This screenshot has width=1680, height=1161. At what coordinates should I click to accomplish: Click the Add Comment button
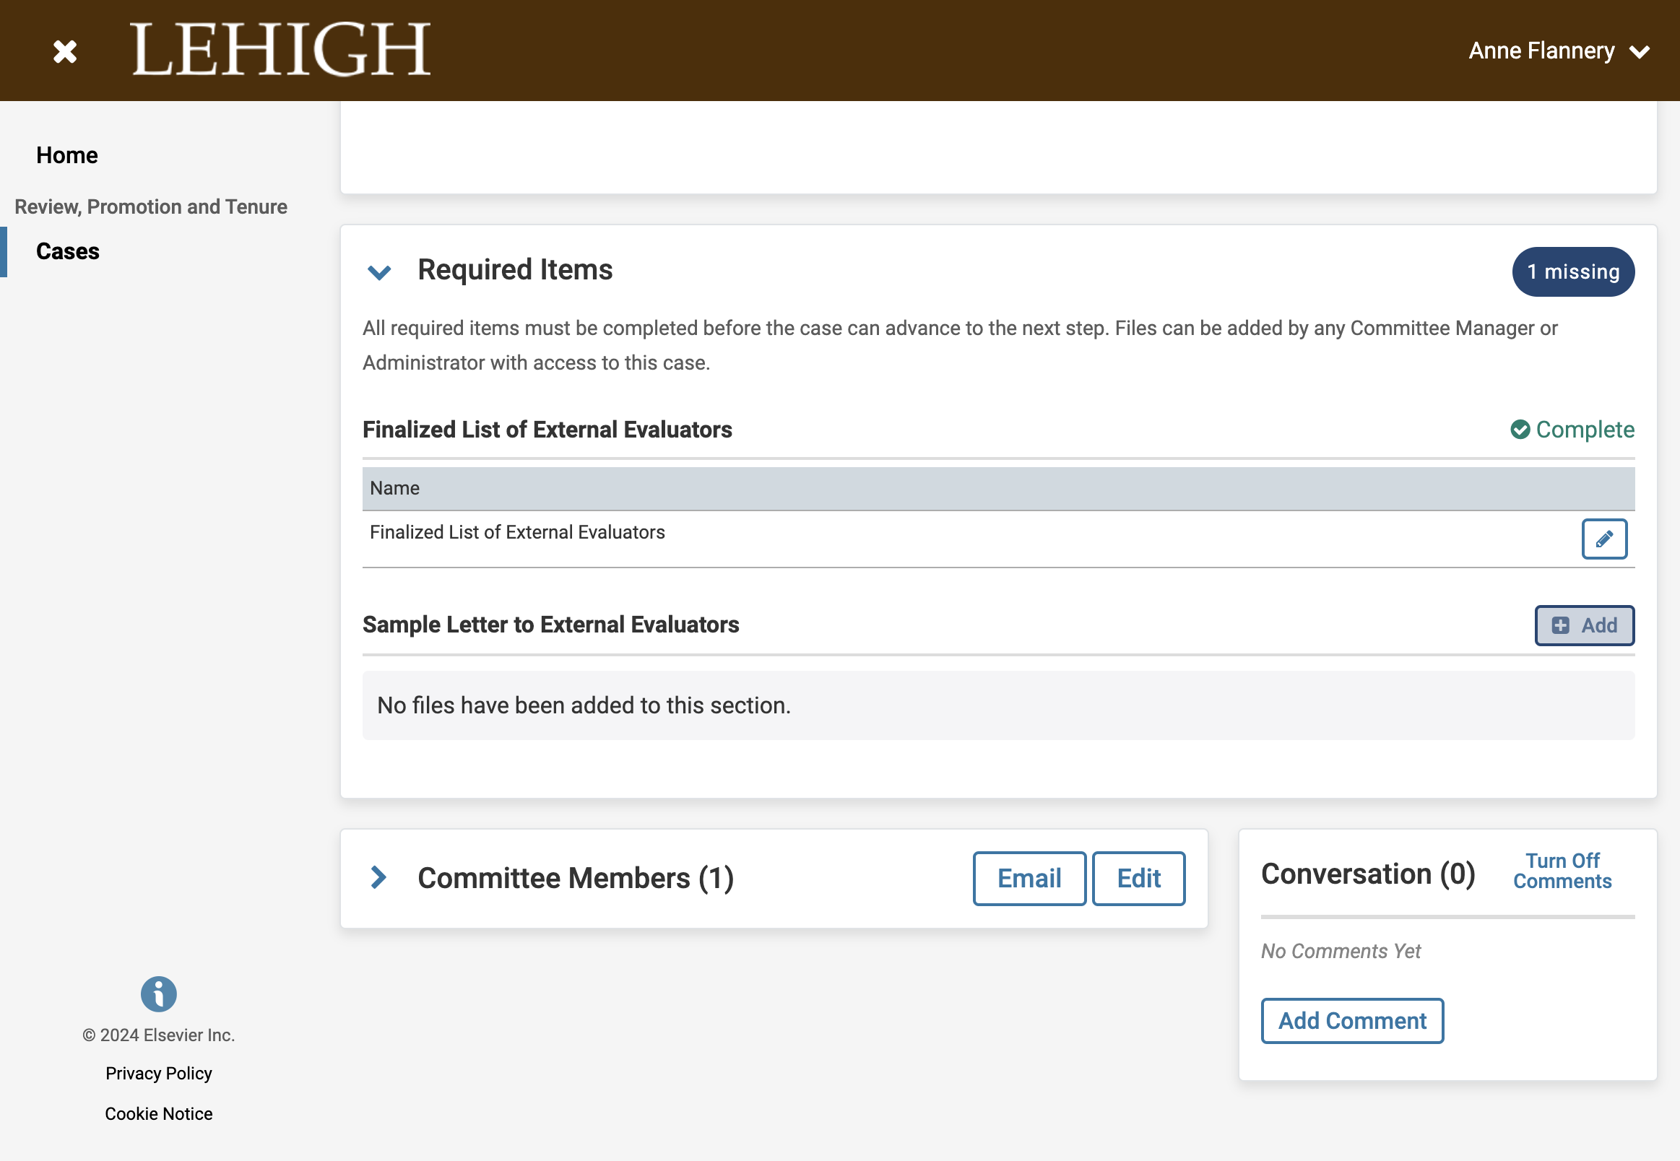pyautogui.click(x=1352, y=1021)
